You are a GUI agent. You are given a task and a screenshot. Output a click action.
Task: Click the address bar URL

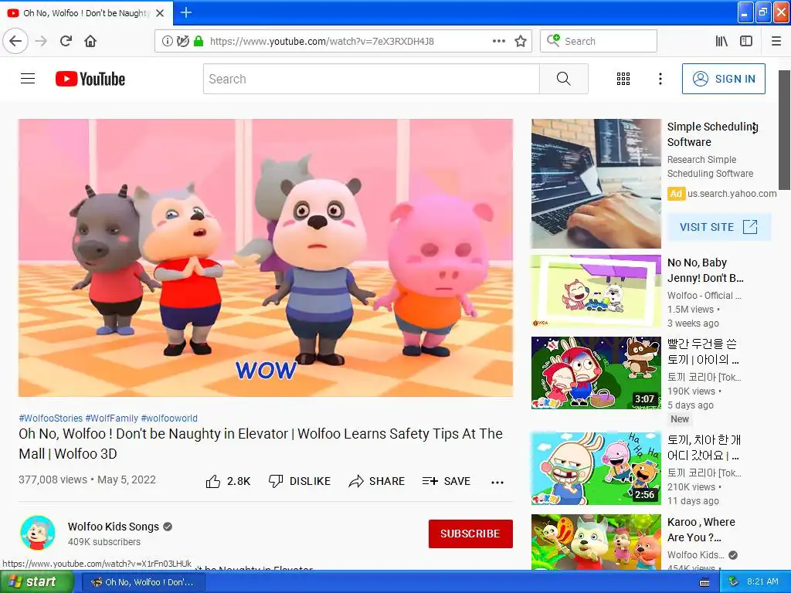(322, 42)
